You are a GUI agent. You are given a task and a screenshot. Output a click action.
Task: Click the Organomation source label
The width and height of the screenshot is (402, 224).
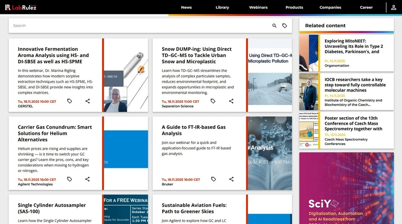337,66
